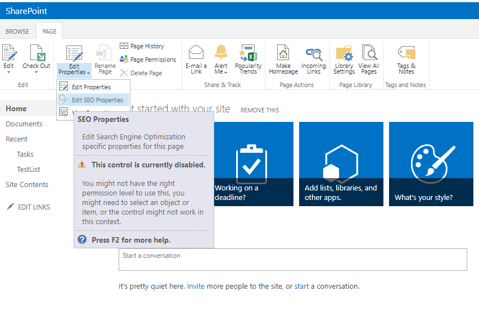The image size is (479, 323).
Task: Expand the Edit button dropdown arrow
Action: (8, 72)
